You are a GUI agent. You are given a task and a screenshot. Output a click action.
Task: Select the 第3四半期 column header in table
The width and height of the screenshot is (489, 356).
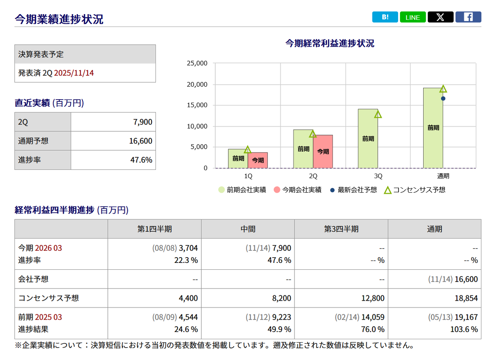coord(341,229)
